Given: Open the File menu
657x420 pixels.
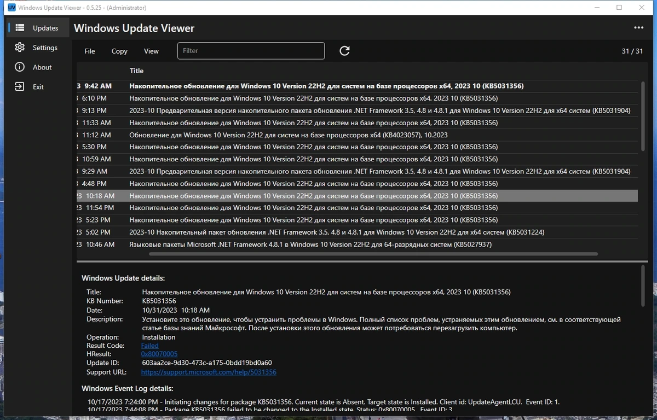Looking at the screenshot, I should 90,51.
